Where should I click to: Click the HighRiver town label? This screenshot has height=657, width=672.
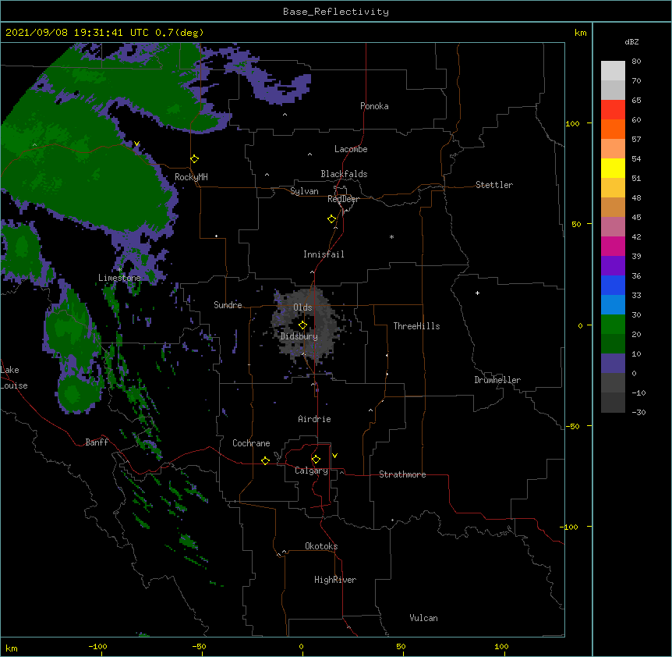coord(335,580)
